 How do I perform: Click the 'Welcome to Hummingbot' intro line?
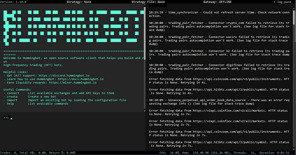tap(74, 58)
